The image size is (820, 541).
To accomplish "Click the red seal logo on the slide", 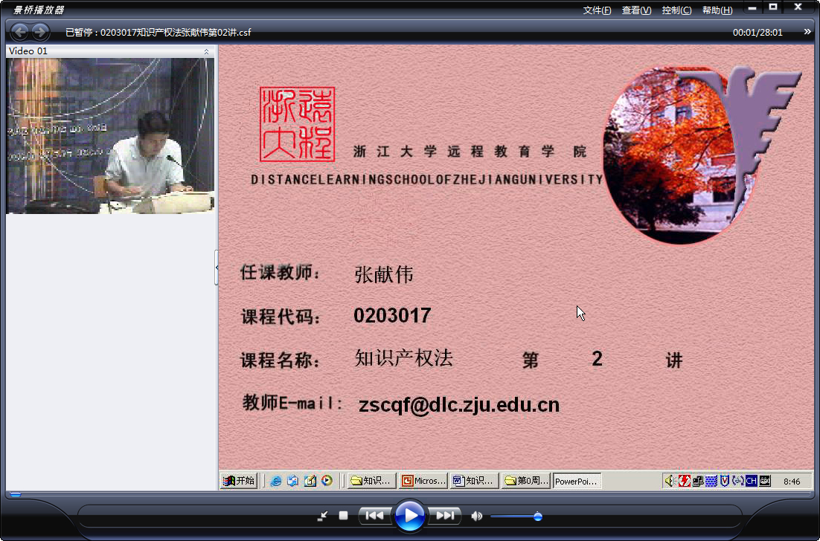I will (x=297, y=124).
